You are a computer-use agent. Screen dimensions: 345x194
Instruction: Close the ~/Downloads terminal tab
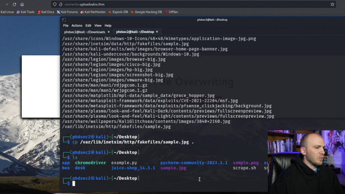tap(108, 32)
